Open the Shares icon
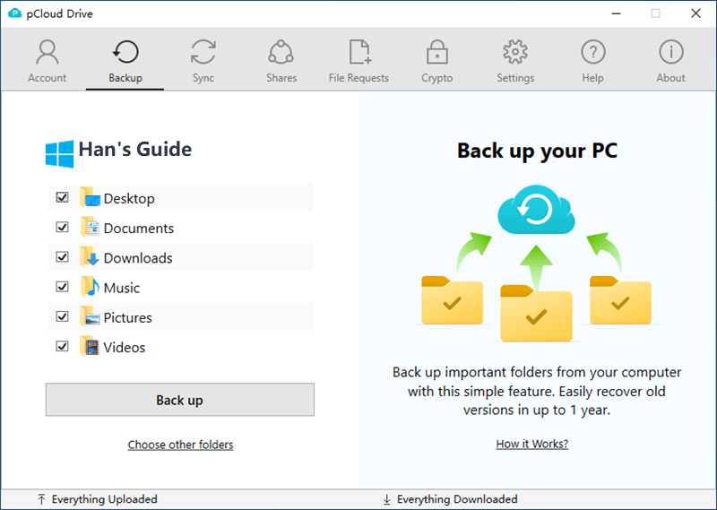The width and height of the screenshot is (717, 510). [x=281, y=52]
